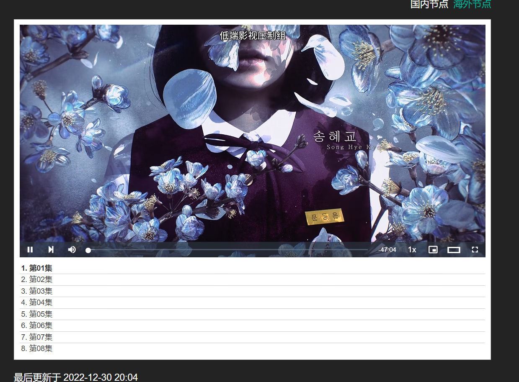Enable picture-in-picture mode
Image resolution: width=519 pixels, height=382 pixels.
tap(433, 250)
